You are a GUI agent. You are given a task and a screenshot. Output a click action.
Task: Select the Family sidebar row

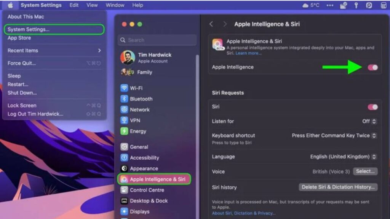pyautogui.click(x=157, y=72)
